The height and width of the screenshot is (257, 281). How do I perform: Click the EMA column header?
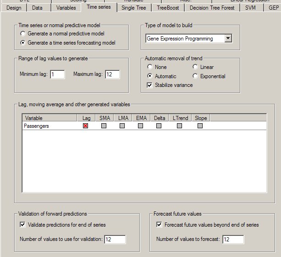pos(141,118)
